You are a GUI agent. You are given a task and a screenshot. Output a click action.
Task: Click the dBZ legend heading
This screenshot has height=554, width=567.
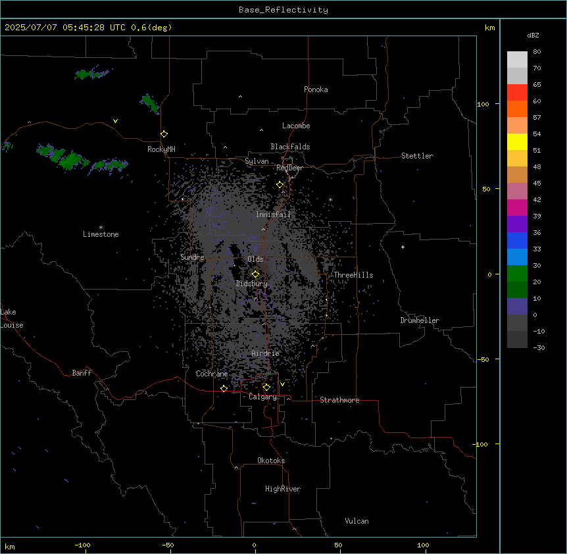(533, 35)
